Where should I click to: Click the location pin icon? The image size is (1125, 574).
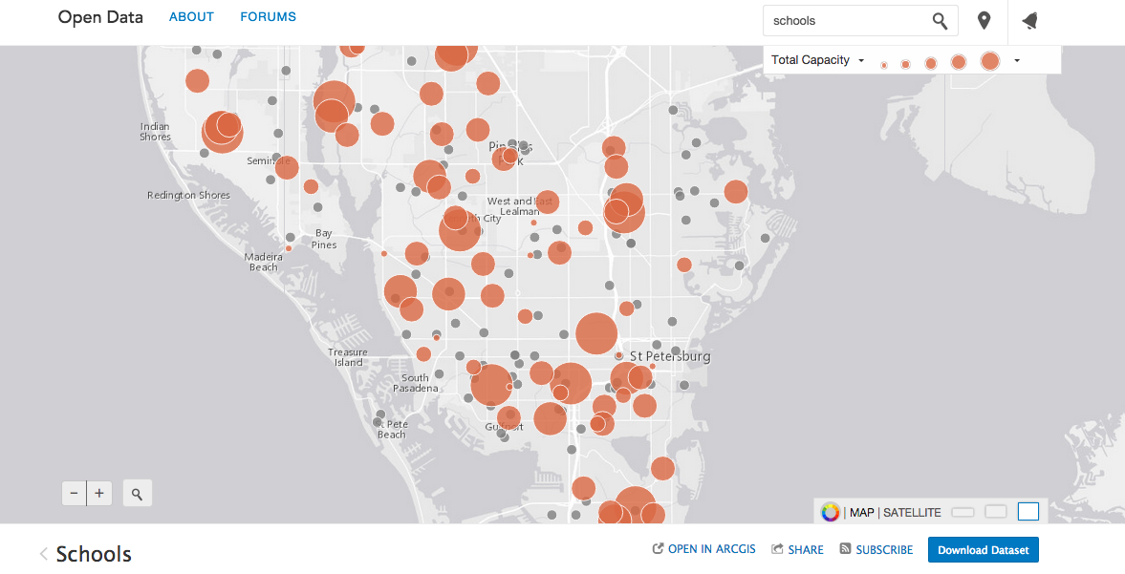pyautogui.click(x=984, y=21)
